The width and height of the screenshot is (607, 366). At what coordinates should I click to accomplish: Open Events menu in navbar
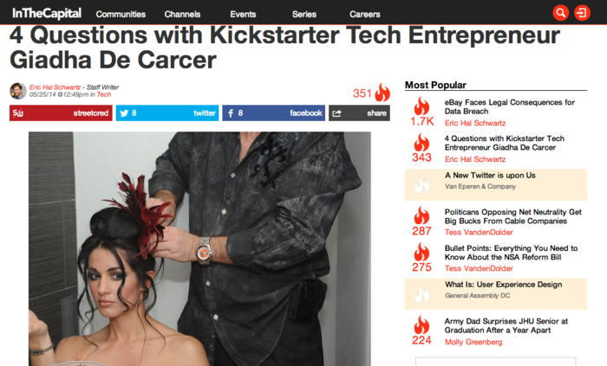(x=243, y=15)
